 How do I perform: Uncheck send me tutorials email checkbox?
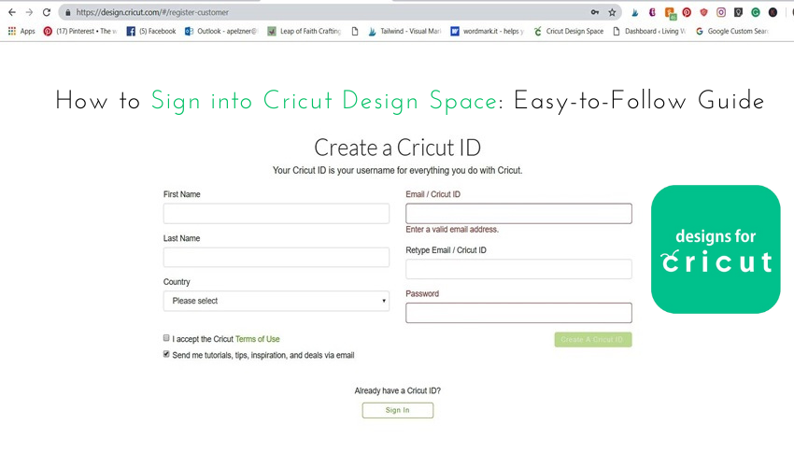coord(166,354)
